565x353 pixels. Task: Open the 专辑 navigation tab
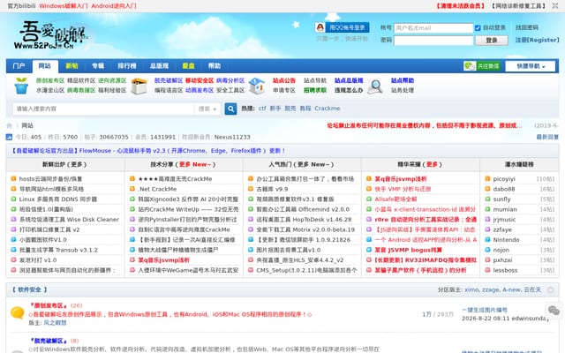point(98,66)
